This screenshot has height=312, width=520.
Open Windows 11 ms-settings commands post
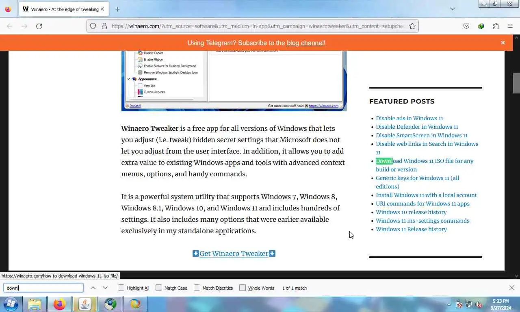[x=422, y=221]
